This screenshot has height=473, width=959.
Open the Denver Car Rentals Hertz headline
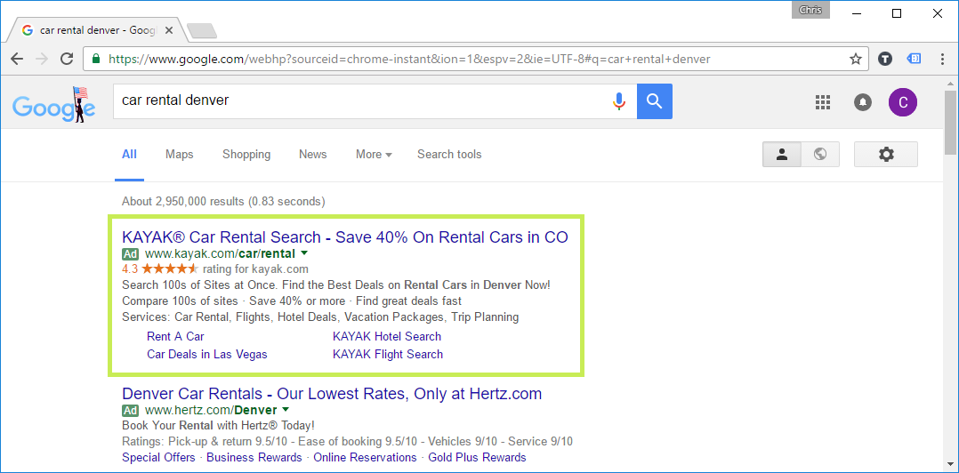[332, 394]
